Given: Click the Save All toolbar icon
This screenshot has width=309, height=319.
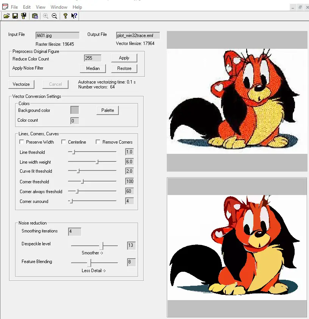Looking at the screenshot, I should 24,16.
